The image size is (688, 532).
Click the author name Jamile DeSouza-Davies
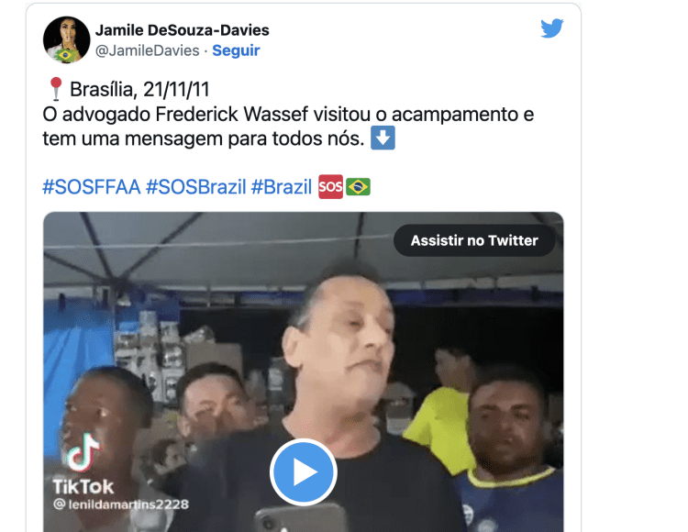coord(183,30)
